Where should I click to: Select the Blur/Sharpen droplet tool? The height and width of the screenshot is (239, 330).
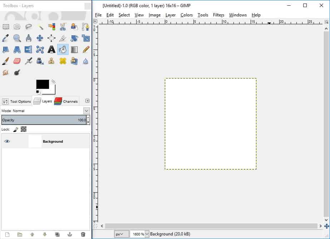pyautogui.click(x=86, y=61)
